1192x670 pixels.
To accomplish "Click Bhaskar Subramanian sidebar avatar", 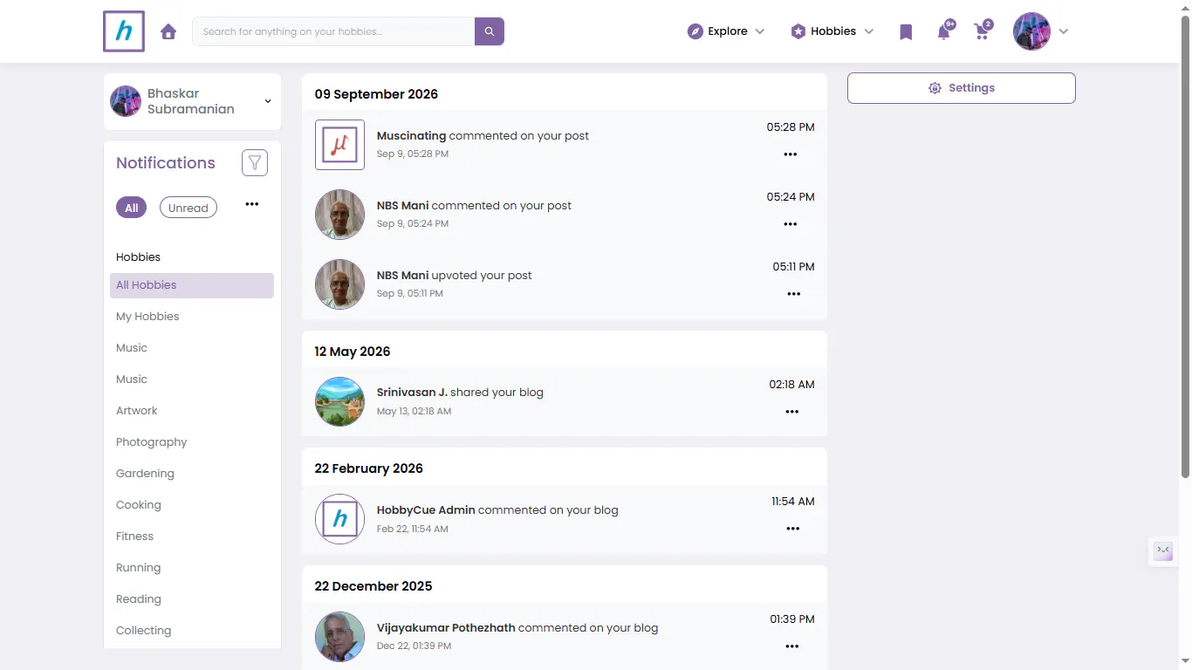I will 126,101.
